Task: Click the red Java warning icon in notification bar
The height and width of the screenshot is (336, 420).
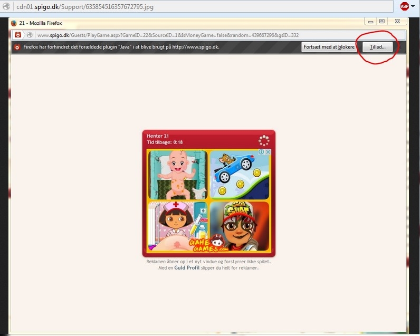Action: (x=17, y=47)
